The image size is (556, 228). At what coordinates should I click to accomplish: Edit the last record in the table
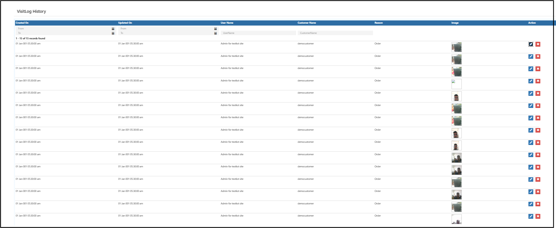pos(531,216)
